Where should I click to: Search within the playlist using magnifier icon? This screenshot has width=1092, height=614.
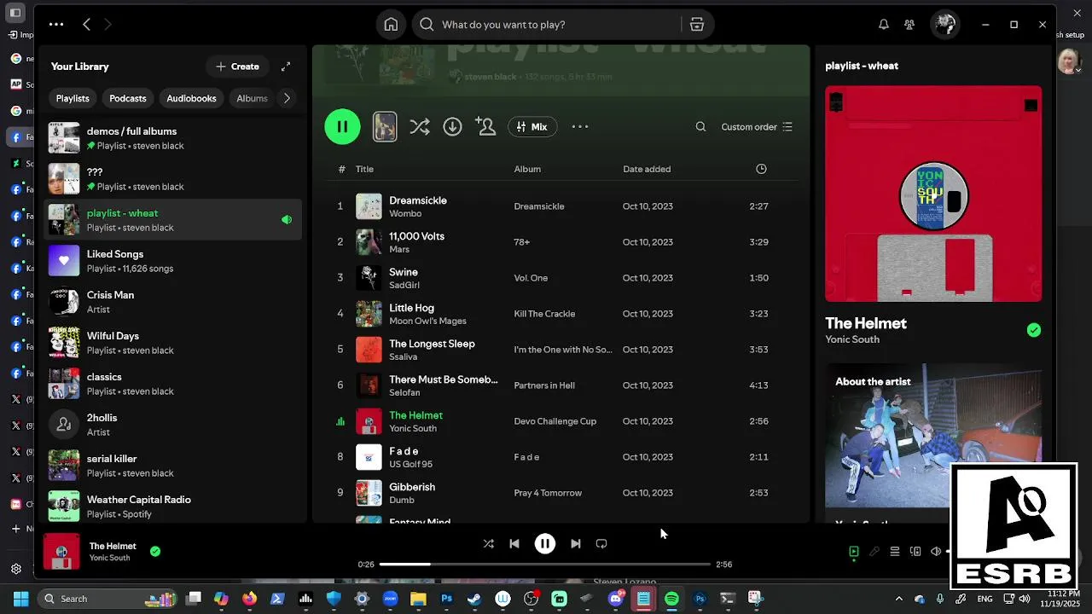tap(700, 127)
